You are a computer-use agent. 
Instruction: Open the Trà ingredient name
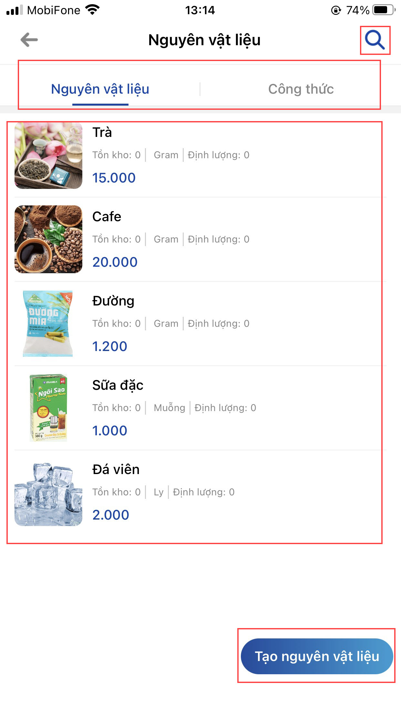(102, 132)
